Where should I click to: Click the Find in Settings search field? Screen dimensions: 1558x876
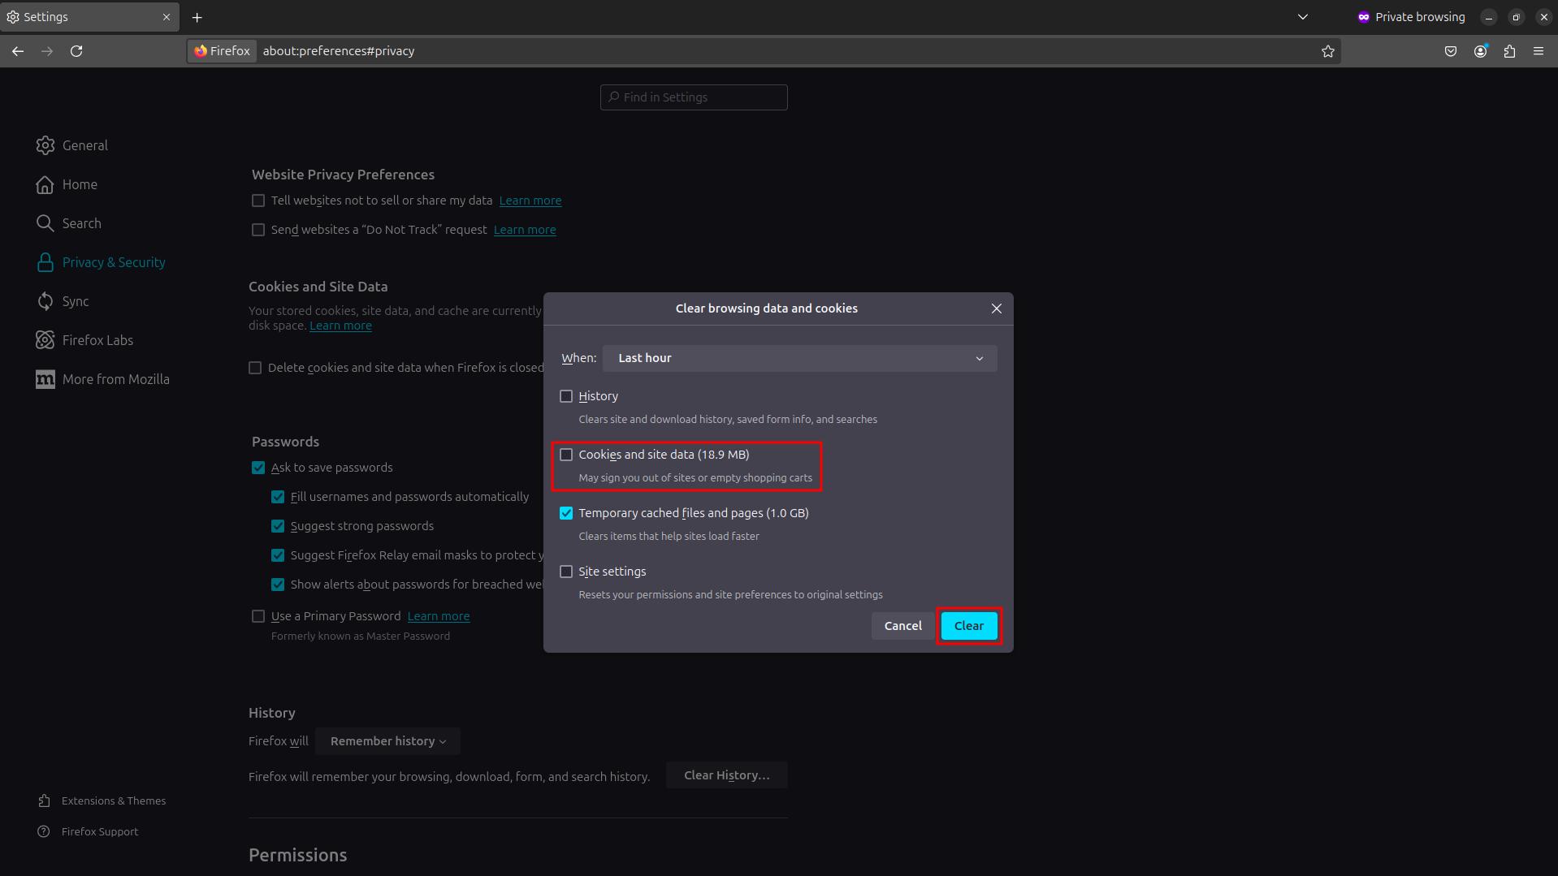click(694, 97)
